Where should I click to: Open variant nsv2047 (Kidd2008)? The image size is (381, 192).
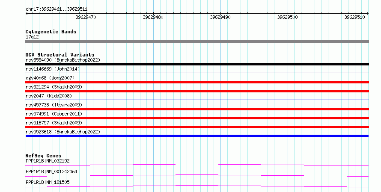[49, 96]
